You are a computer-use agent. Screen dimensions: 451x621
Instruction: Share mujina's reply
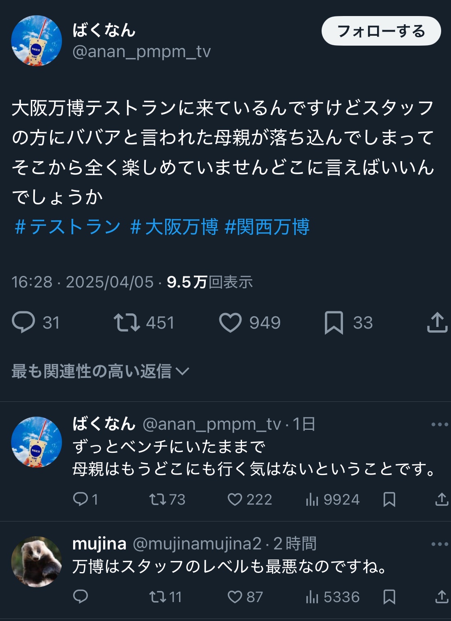(x=441, y=597)
